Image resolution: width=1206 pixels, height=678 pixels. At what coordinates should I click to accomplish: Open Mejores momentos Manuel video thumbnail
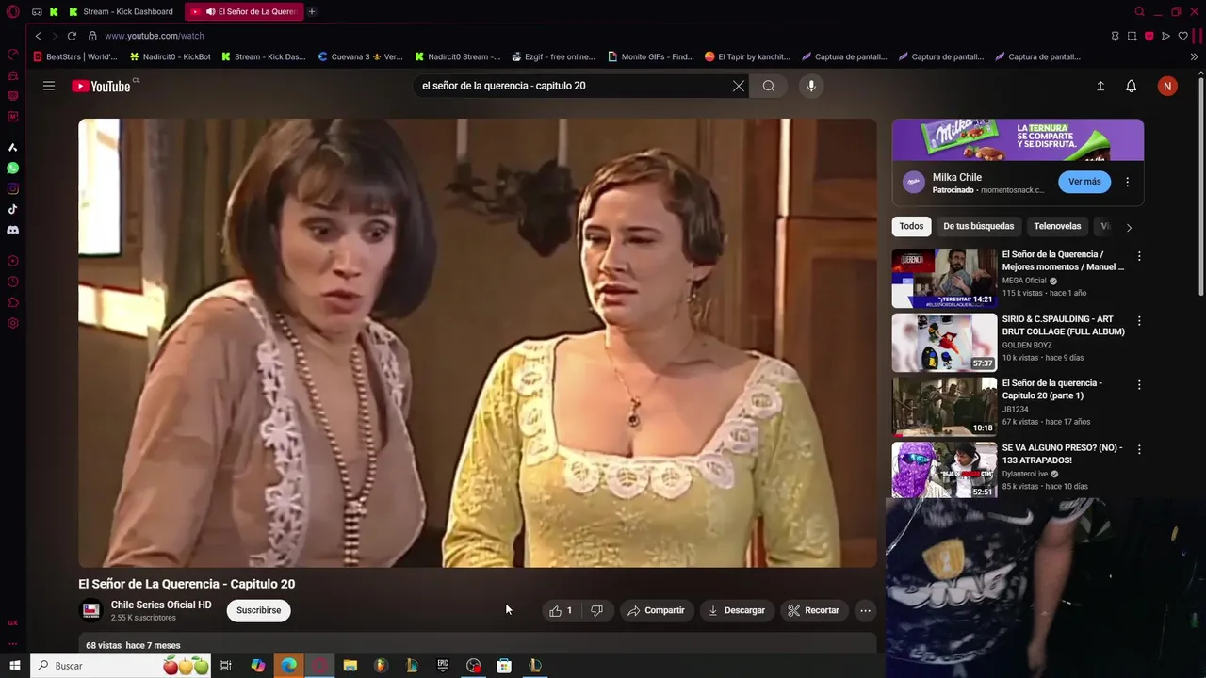pos(944,278)
